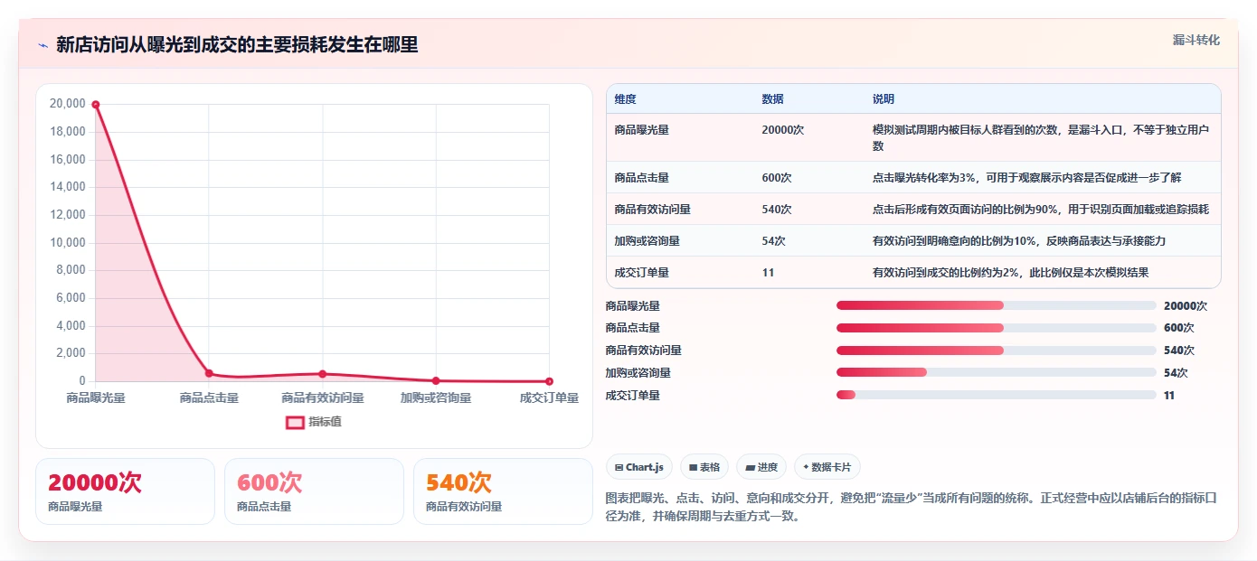This screenshot has width=1257, height=561.
Task: Click the 数据卡片 tag chip
Action: 827,467
